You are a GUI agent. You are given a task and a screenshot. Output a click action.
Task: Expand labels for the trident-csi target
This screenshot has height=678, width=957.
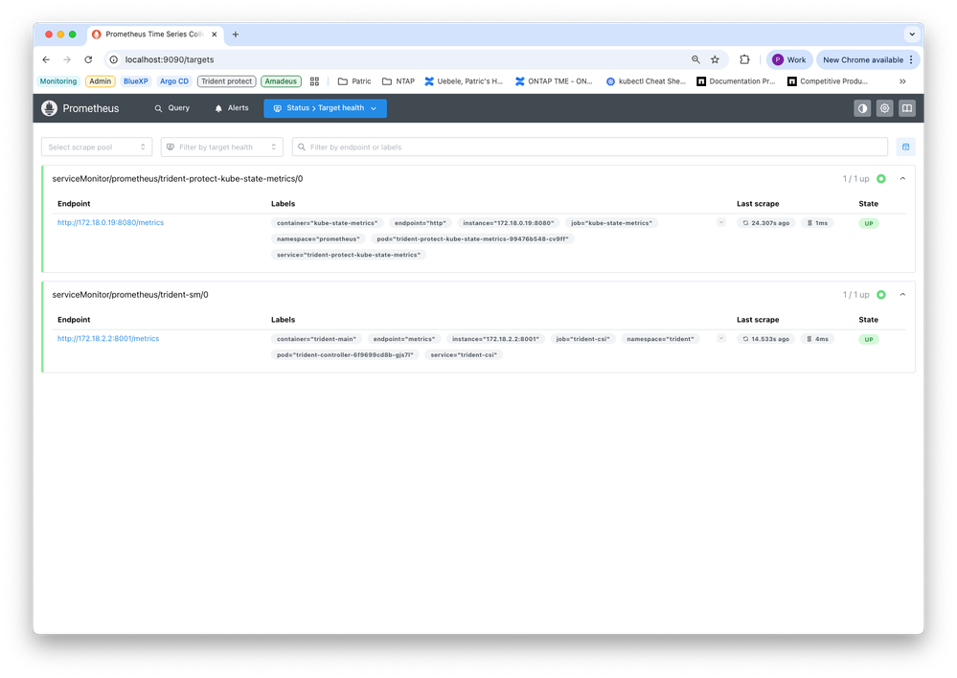tap(721, 339)
